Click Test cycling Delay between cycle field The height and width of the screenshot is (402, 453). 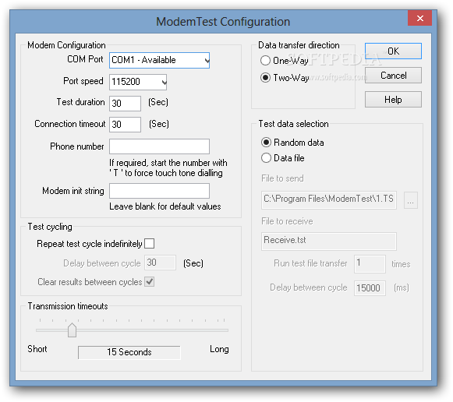click(x=160, y=263)
